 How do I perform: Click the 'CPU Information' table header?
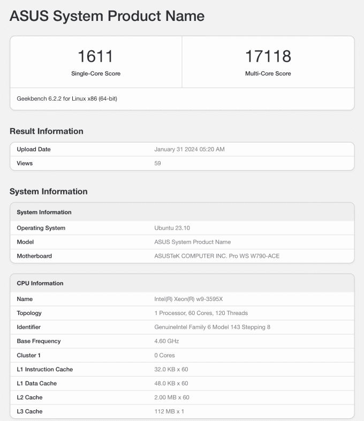click(x=182, y=283)
